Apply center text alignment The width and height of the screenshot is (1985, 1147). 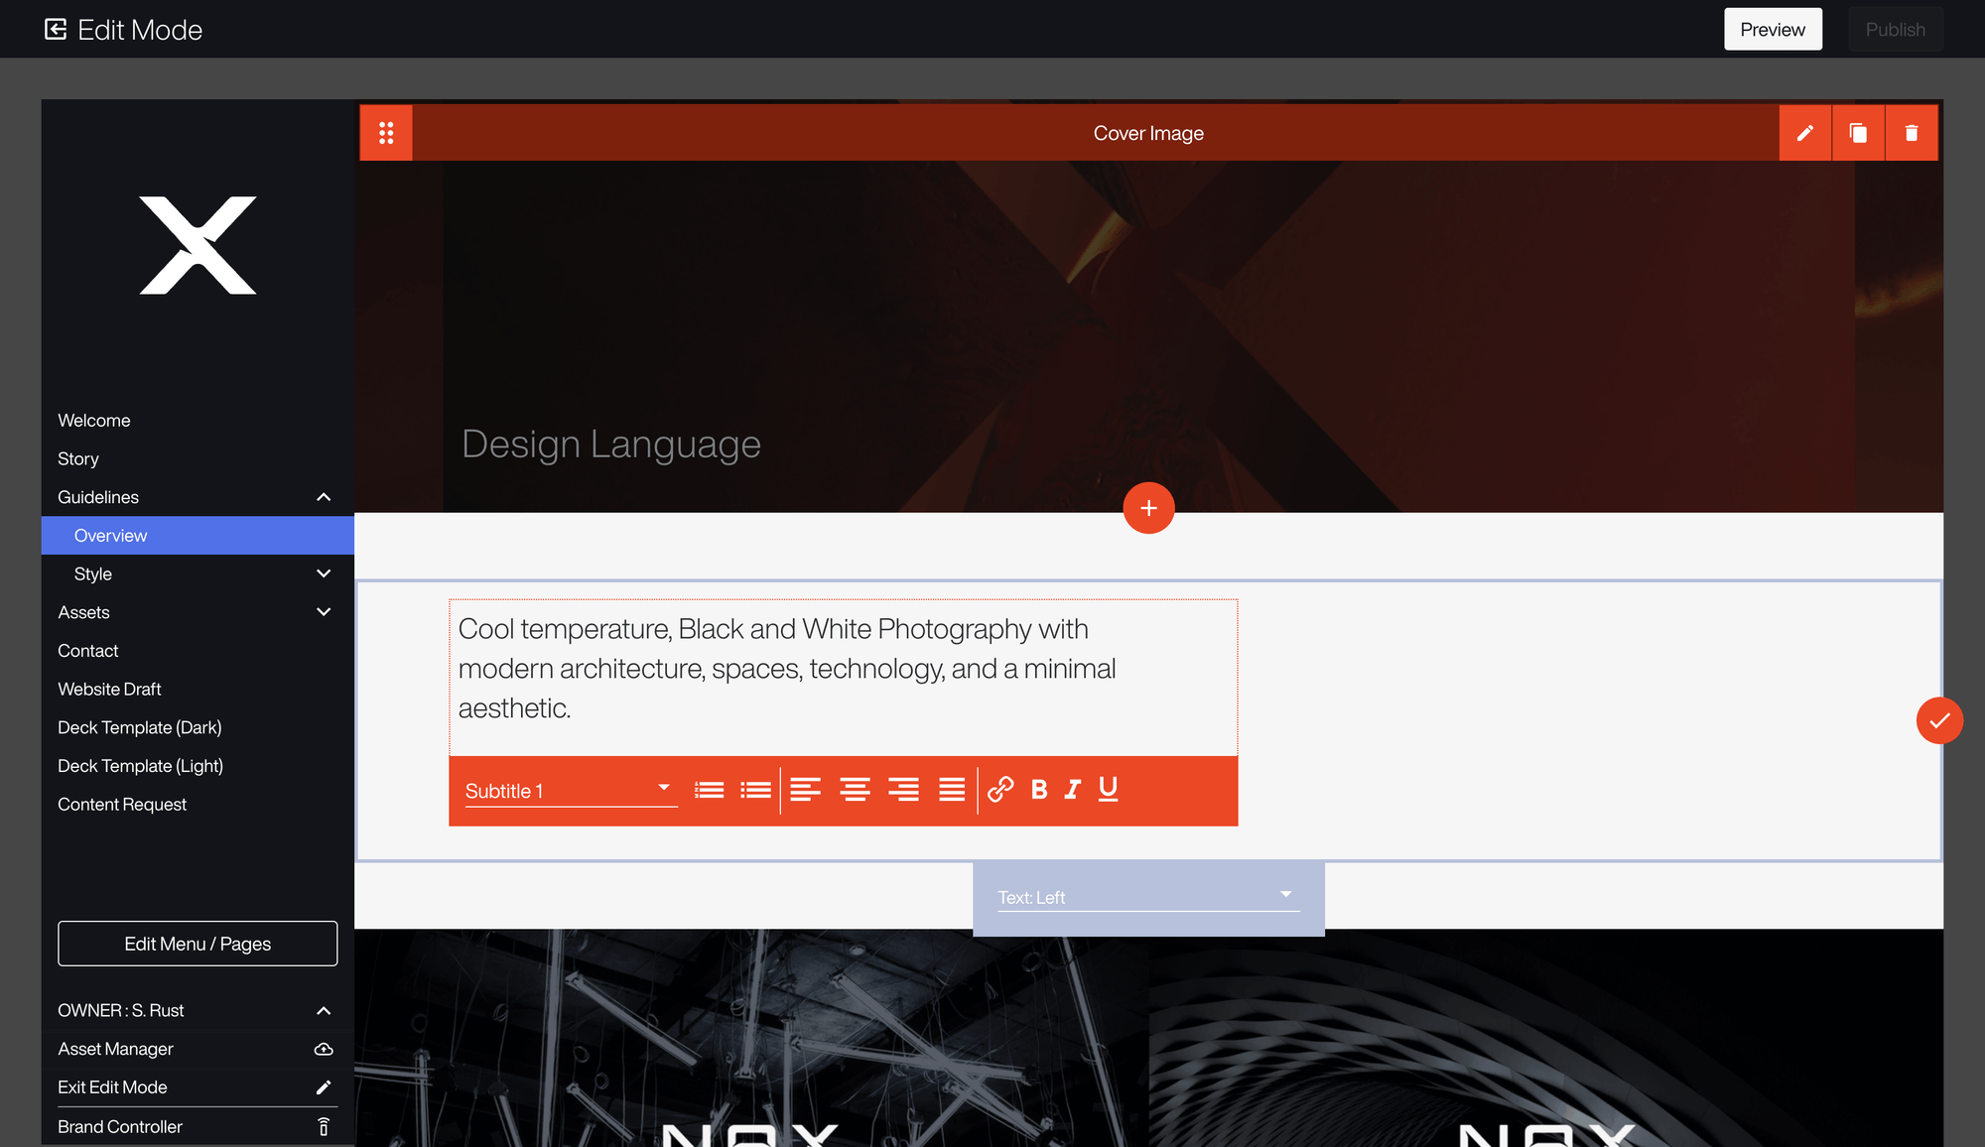(855, 790)
